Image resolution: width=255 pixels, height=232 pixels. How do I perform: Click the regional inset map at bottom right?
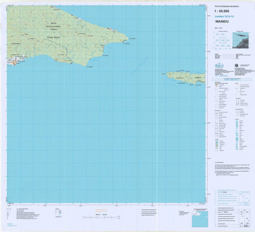(x=200, y=219)
